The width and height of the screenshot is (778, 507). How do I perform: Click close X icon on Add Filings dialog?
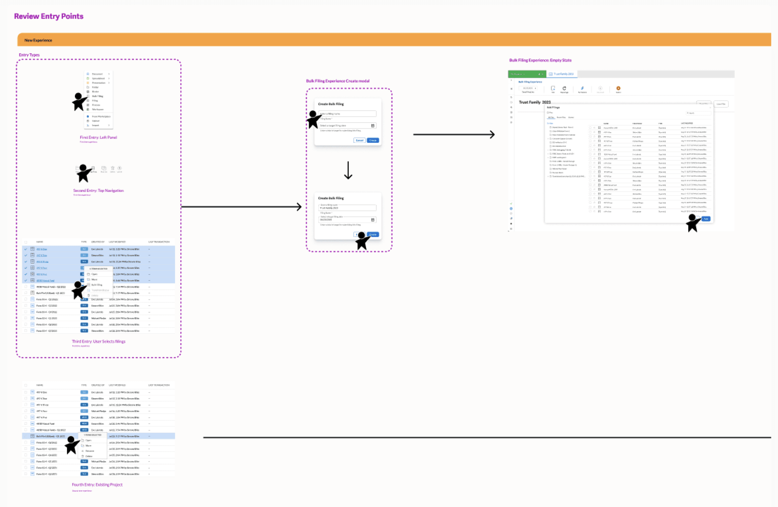pos(710,108)
